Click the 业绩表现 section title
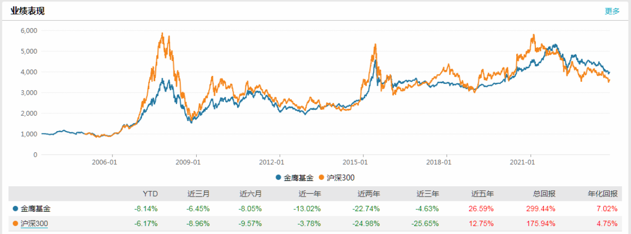631x234 pixels. (28, 11)
